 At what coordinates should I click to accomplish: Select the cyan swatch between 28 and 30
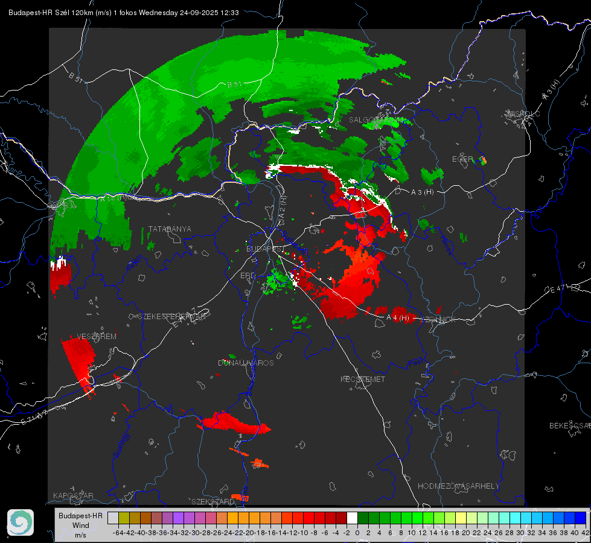tap(516, 518)
